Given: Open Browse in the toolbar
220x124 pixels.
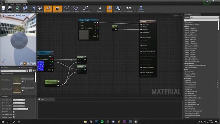Looking at the screenshot, I should point(9,9).
